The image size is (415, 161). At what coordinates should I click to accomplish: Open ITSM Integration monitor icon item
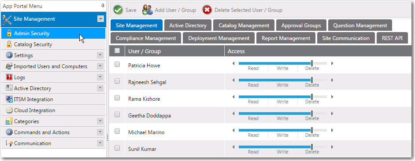(x=9, y=99)
